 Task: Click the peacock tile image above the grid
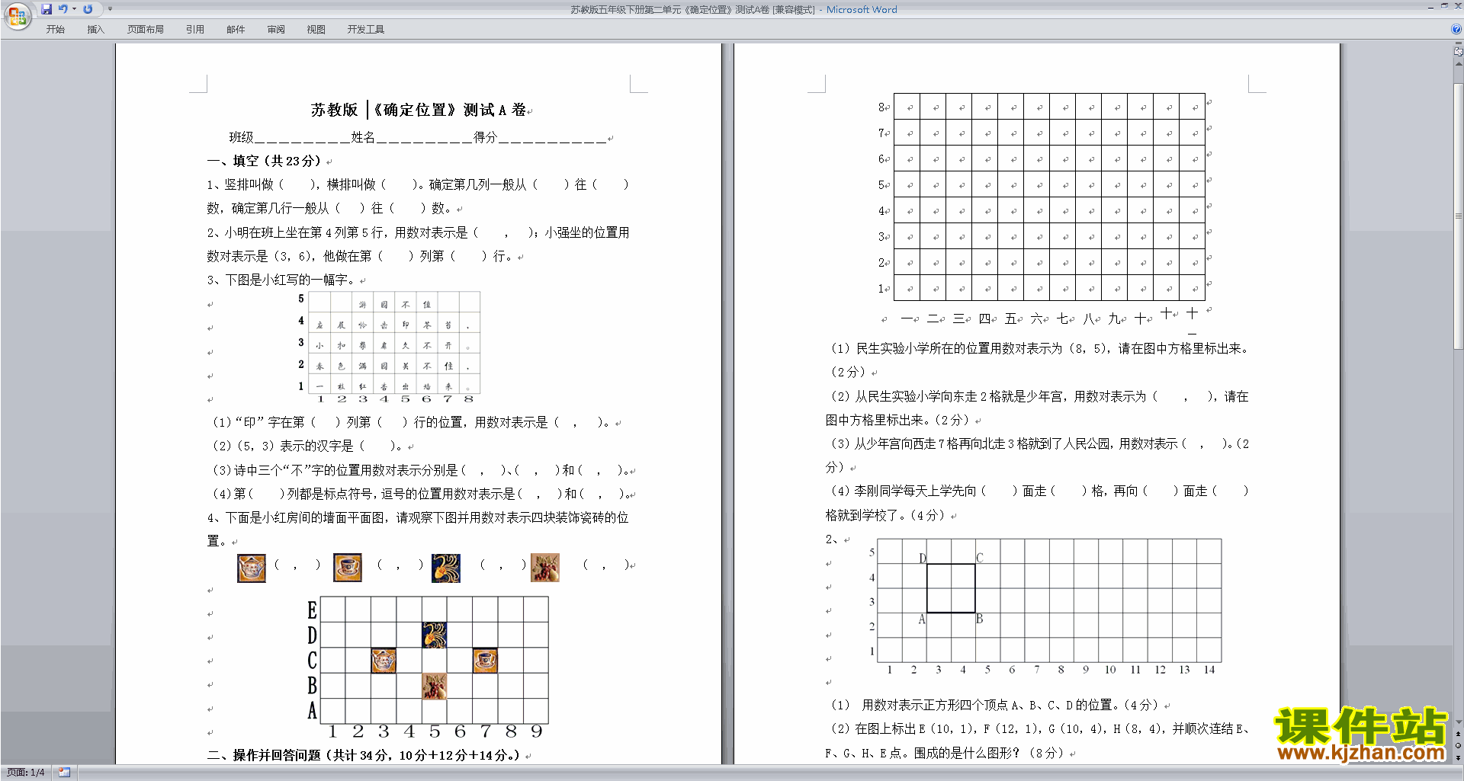[446, 568]
